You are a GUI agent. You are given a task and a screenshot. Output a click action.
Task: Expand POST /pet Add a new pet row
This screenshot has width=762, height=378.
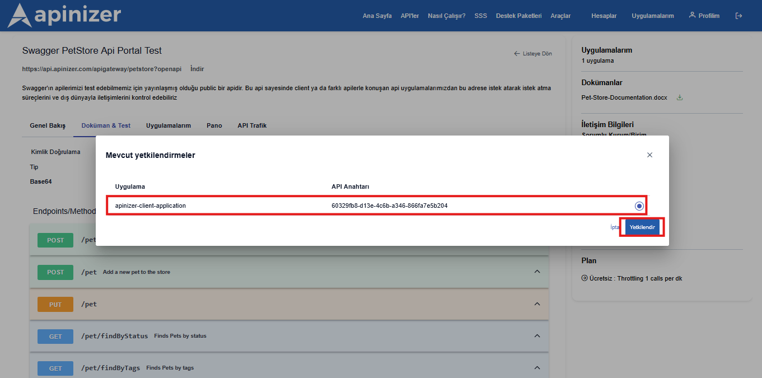[289, 272]
